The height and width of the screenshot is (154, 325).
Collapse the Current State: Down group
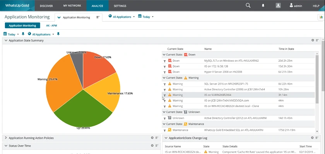coord(164,55)
